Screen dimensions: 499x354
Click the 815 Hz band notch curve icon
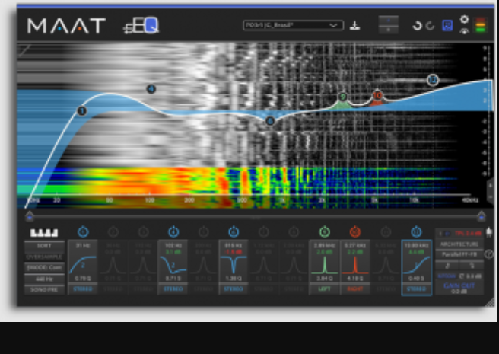coord(234,264)
